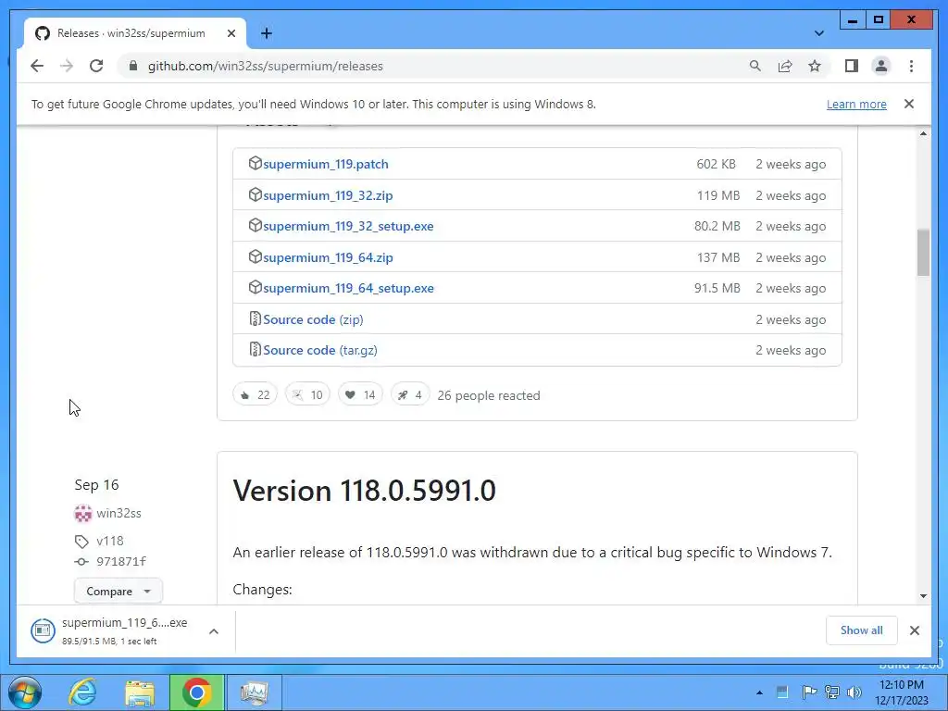
Task: Click Show all downloads button
Action: 862,630
